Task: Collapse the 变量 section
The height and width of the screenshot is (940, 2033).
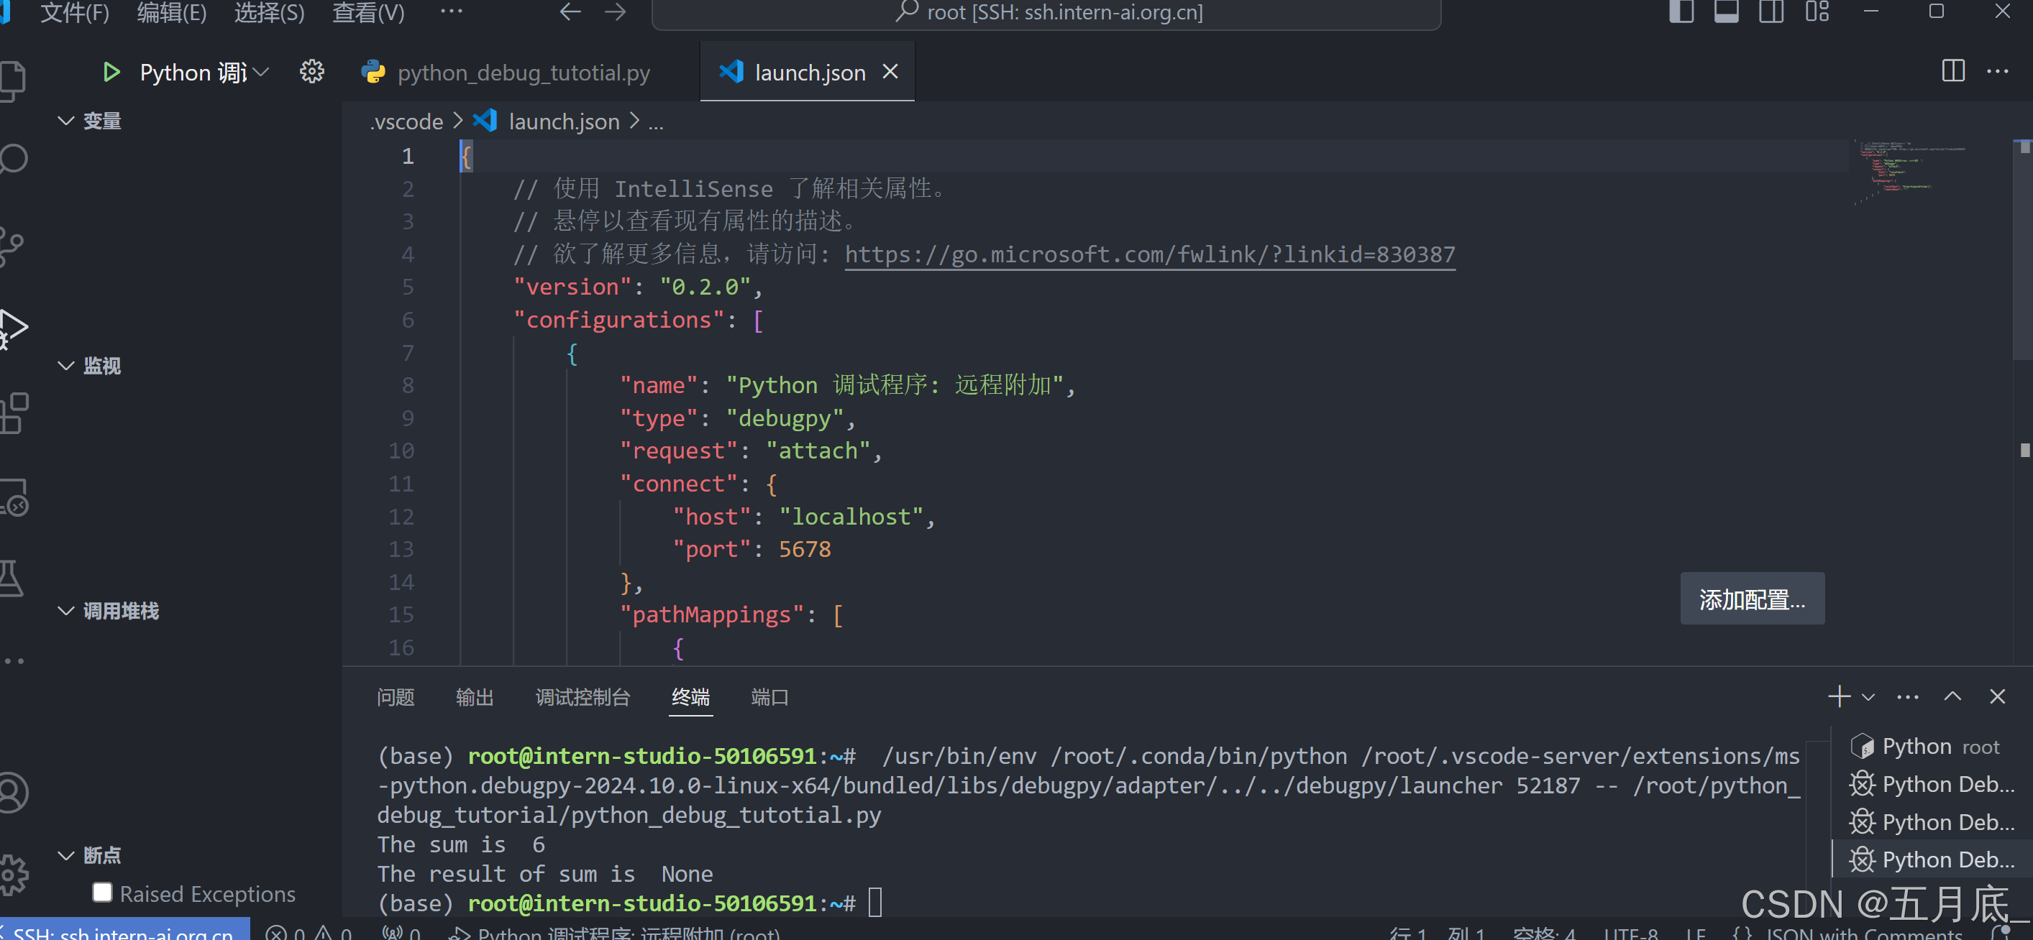Action: [66, 120]
